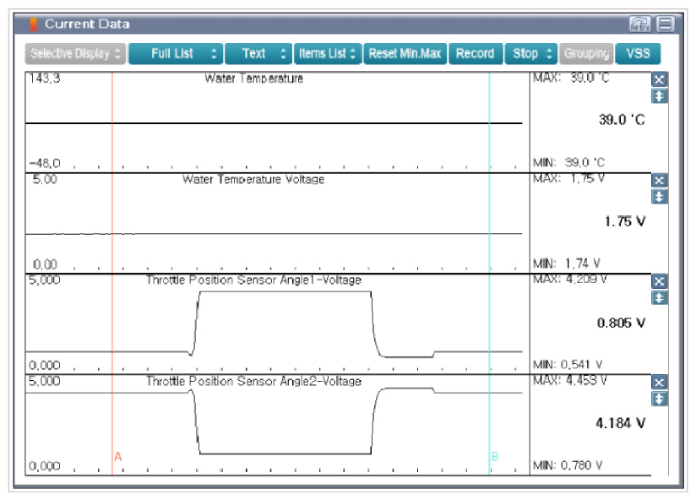Close Throttle Position Sensor Angle2 graph
696x500 pixels.
pos(660,382)
